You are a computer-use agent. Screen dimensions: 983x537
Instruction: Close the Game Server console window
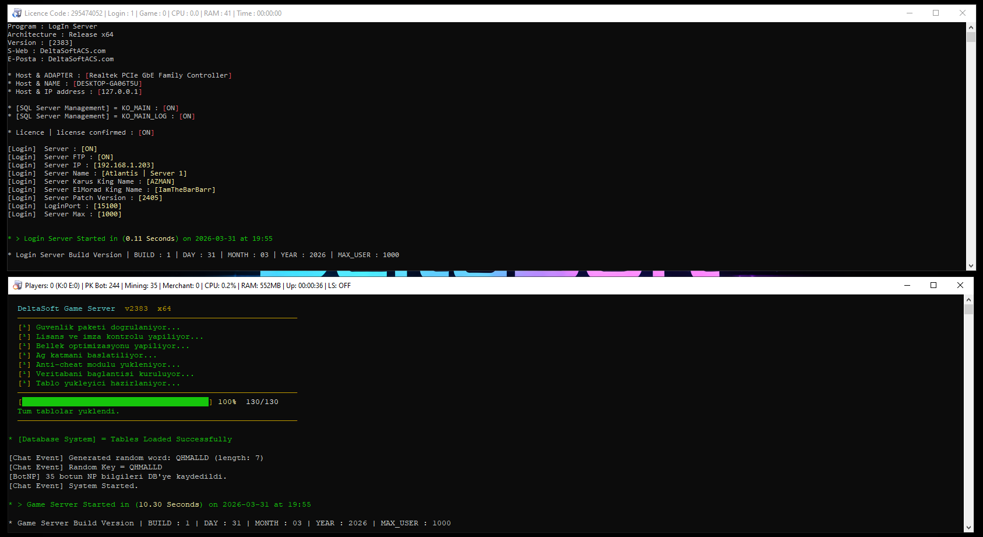960,285
